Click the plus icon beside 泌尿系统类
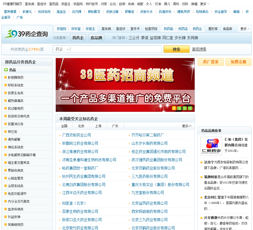The image size is (253, 230). 5,186
